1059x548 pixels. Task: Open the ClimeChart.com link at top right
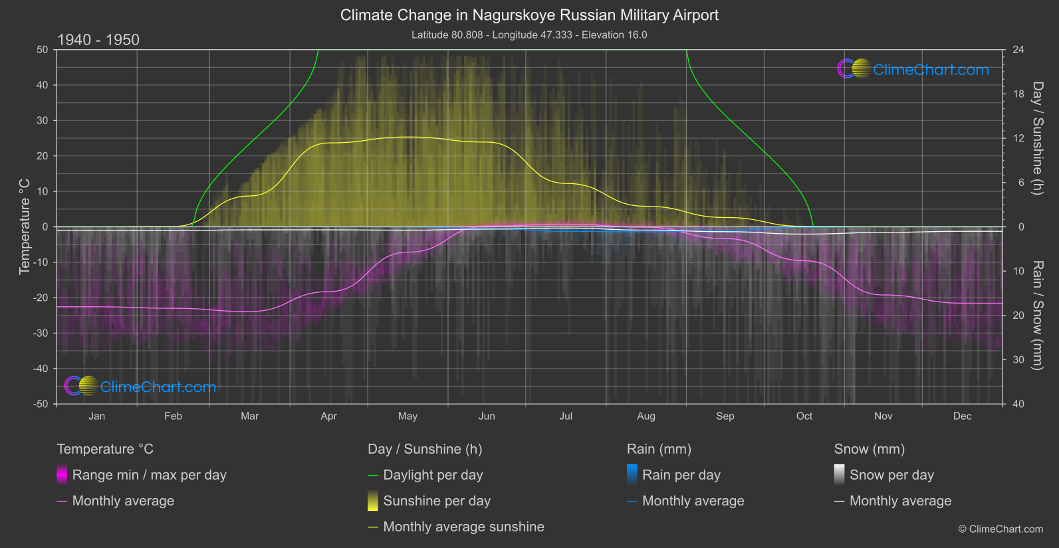[931, 70]
